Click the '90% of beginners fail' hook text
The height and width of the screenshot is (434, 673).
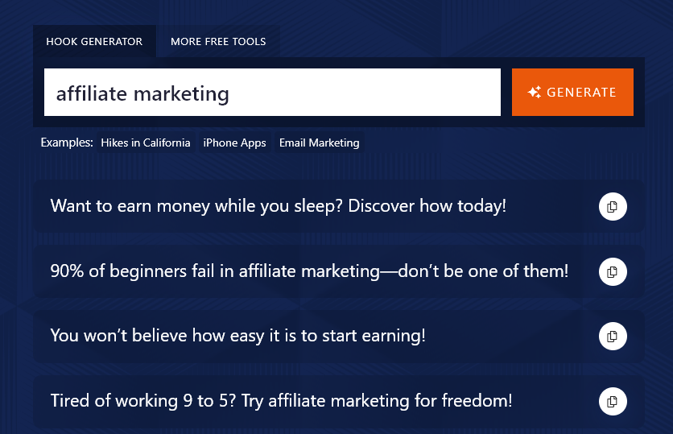coord(309,271)
